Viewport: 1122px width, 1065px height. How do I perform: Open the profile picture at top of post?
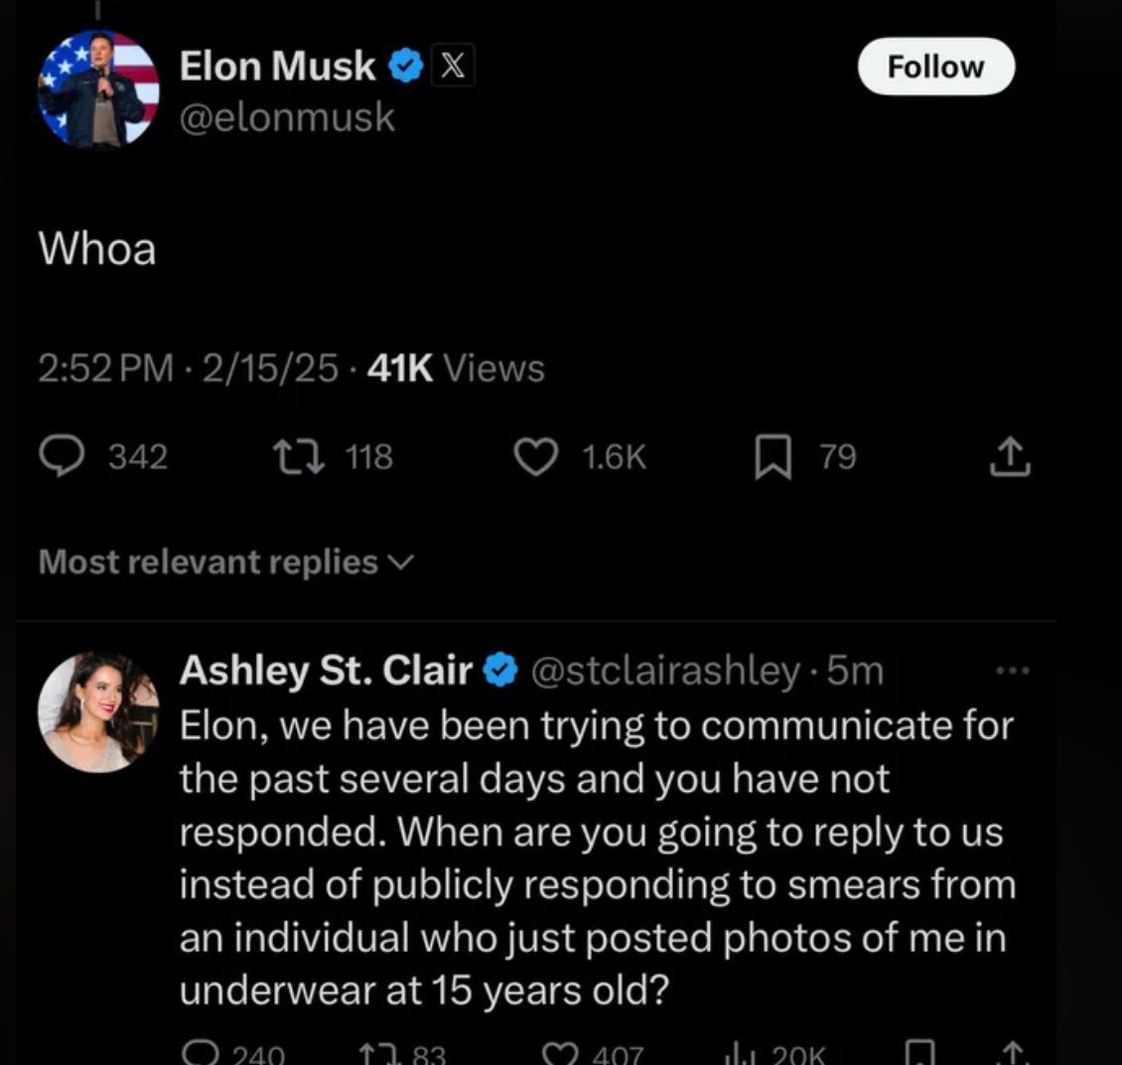pyautogui.click(x=97, y=88)
